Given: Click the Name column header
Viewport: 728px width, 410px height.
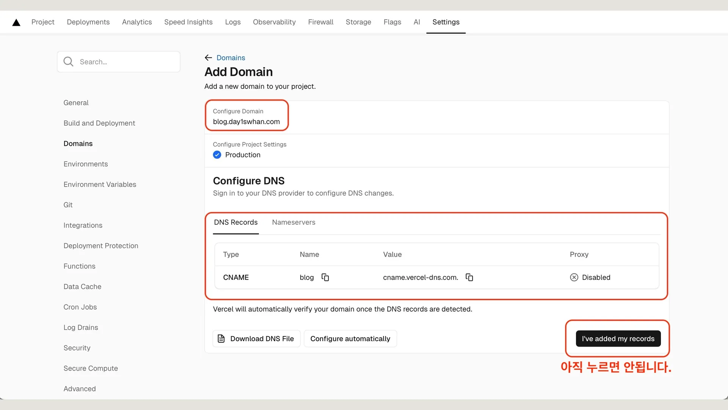Looking at the screenshot, I should (309, 255).
